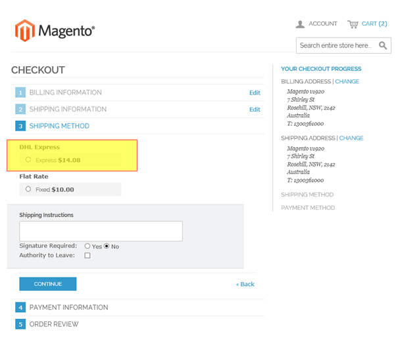Tick the Authority to Leave checkbox
396x355 pixels.
(x=87, y=255)
